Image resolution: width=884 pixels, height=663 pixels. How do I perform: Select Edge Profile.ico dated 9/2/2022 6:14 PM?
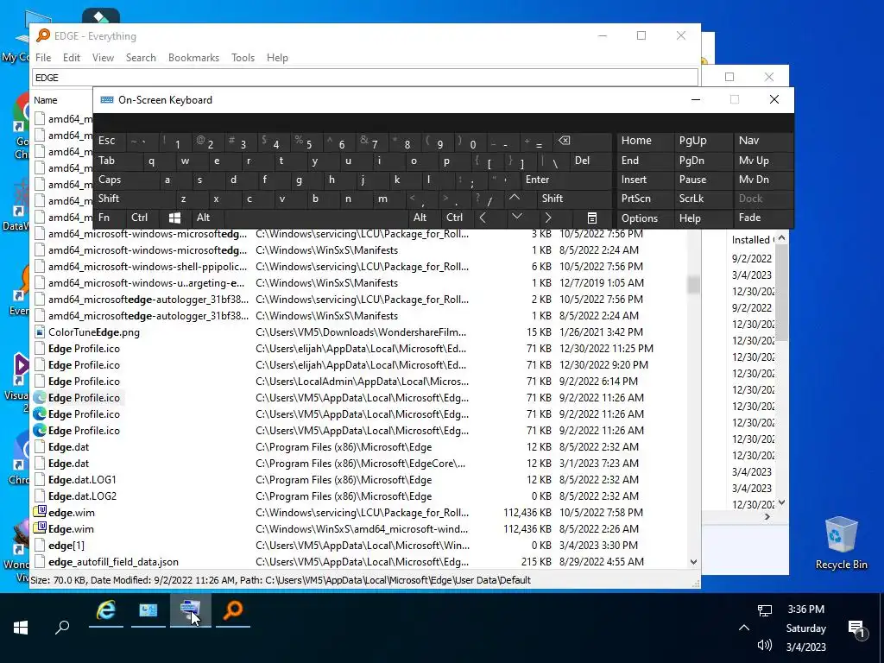84,381
